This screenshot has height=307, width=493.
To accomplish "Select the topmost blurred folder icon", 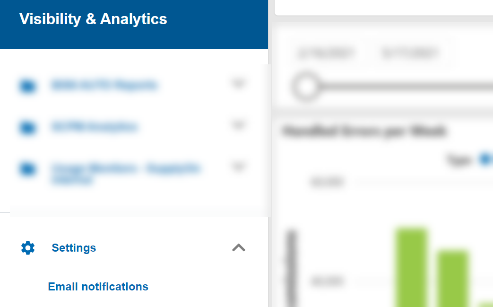I will coord(28,86).
